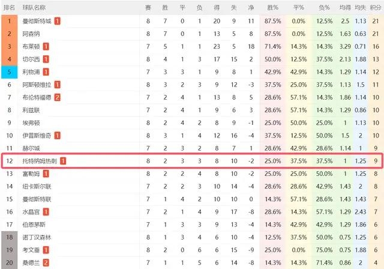Viewport: 384px width, 269px height.
Task: Click the 球队名称 column header
Action: (x=34, y=8)
